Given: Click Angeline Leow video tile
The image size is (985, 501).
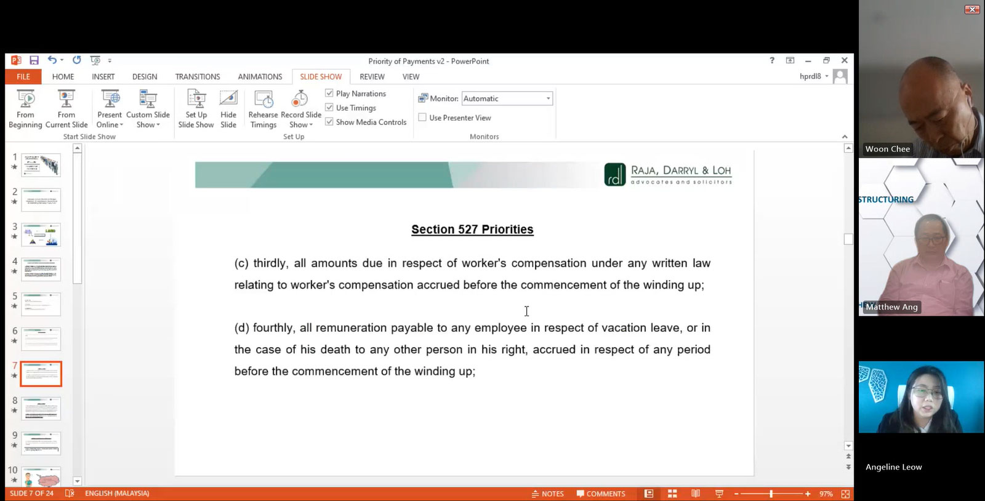Looking at the screenshot, I should (922, 397).
